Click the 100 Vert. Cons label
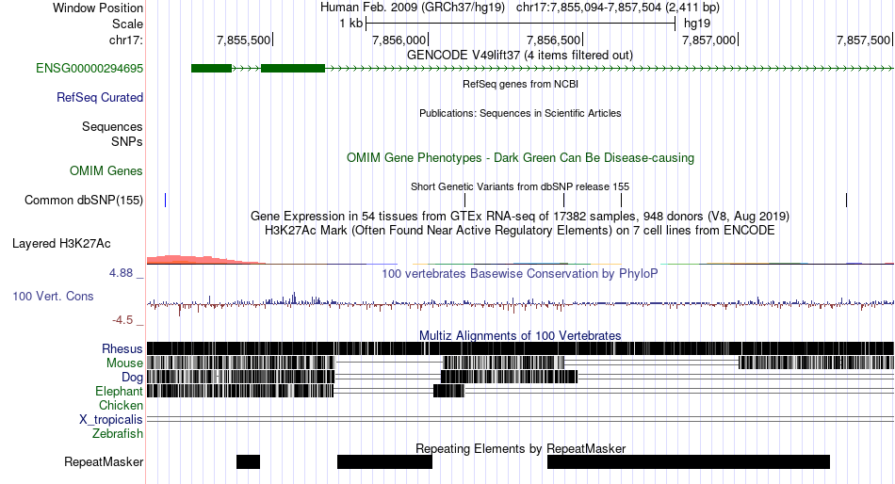This screenshot has width=895, height=484. 53,297
